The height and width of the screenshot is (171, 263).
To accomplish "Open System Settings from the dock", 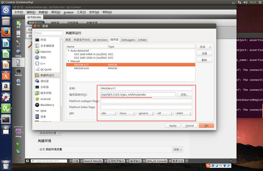I will (x=6, y=97).
